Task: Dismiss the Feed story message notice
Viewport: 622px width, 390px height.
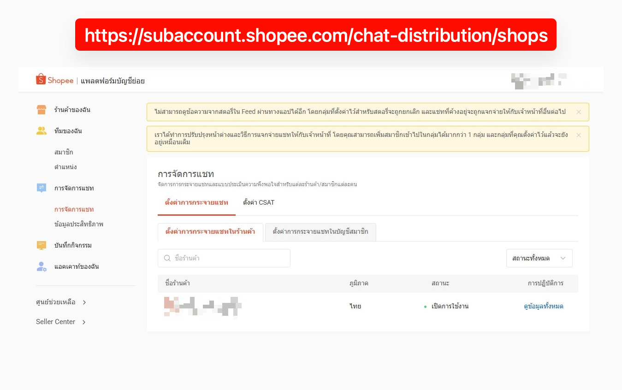Action: click(x=579, y=112)
